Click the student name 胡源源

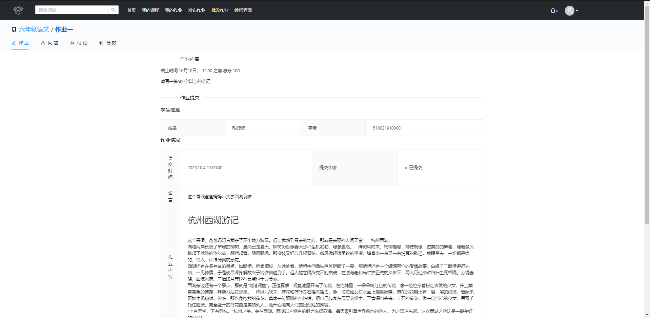(x=239, y=128)
